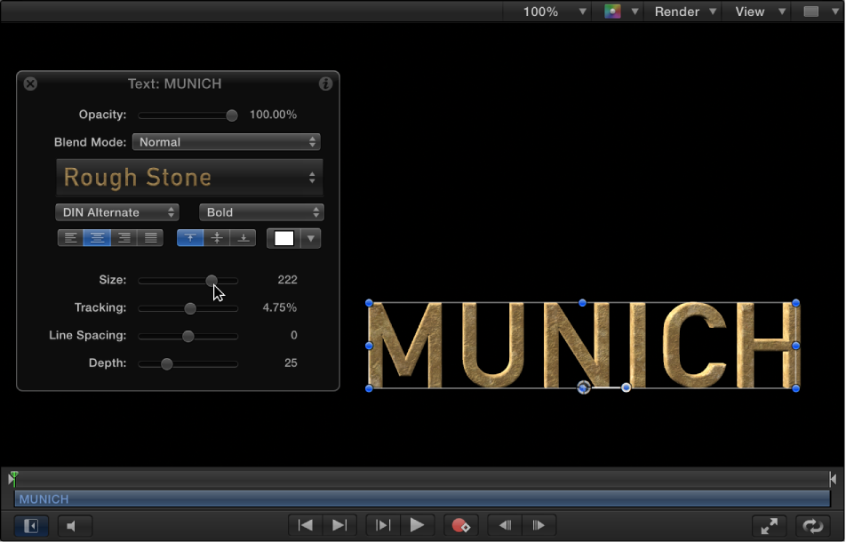Viewport: 846px width, 542px height.
Task: Enter full screen playback
Action: pos(770,526)
